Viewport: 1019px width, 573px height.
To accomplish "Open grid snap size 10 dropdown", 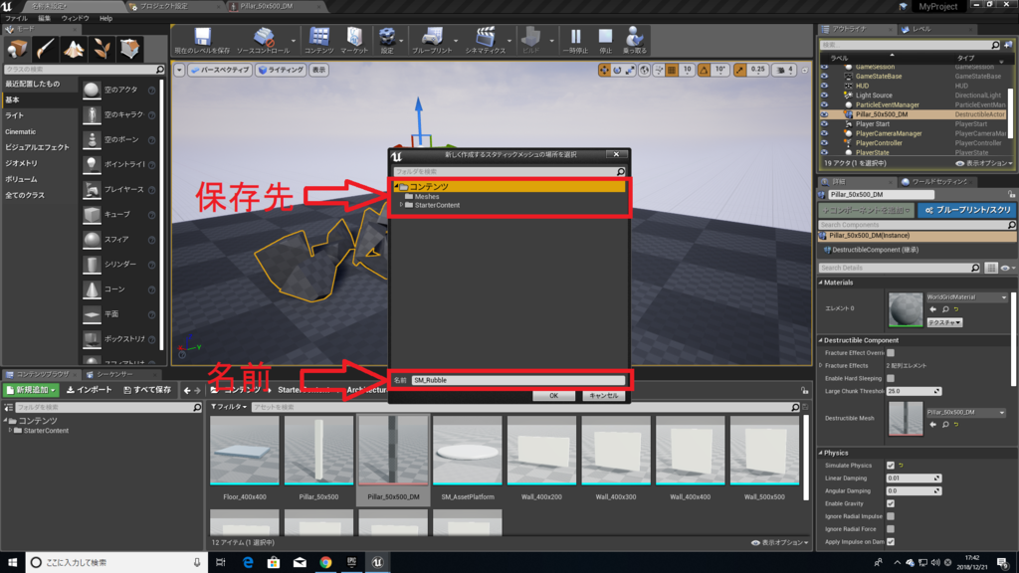I will pos(687,71).
